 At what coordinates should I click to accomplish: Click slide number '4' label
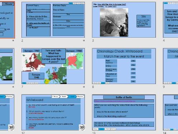coord(164,41)
